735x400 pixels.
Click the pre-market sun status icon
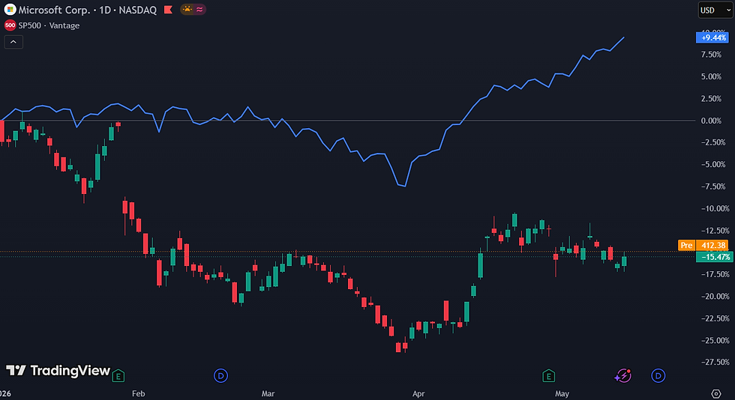click(x=187, y=10)
